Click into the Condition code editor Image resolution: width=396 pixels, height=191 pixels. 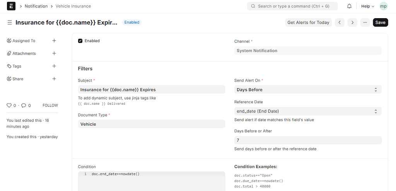pos(152,181)
